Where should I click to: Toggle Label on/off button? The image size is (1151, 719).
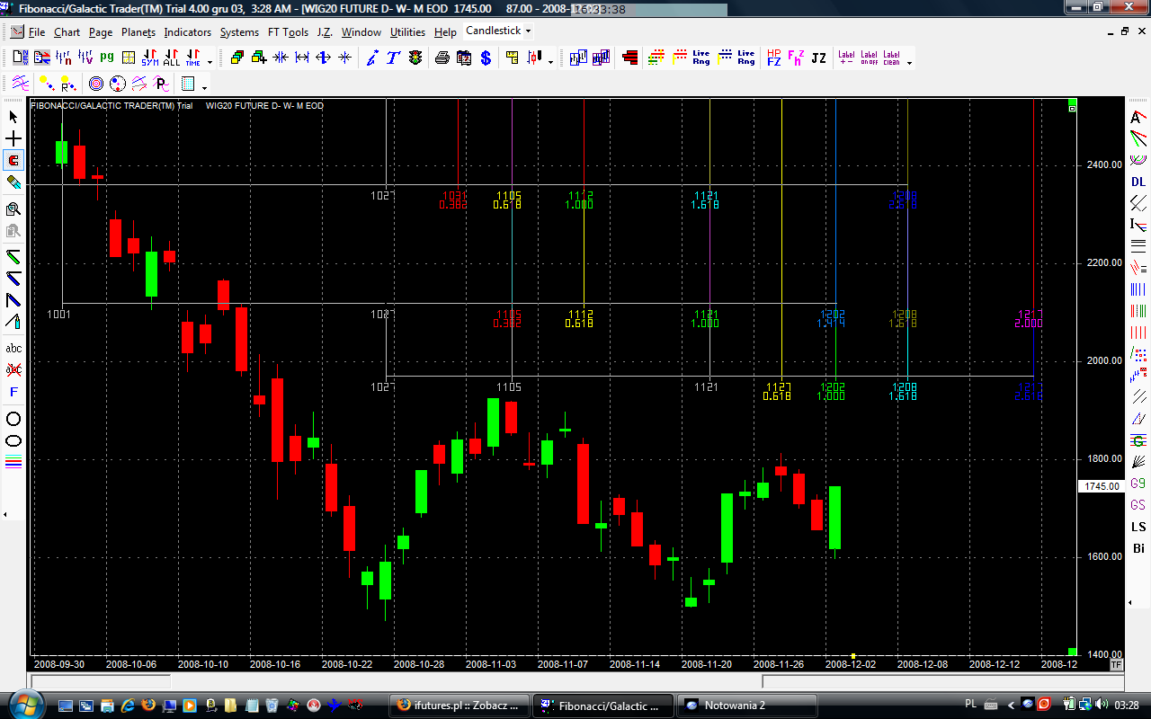click(869, 58)
